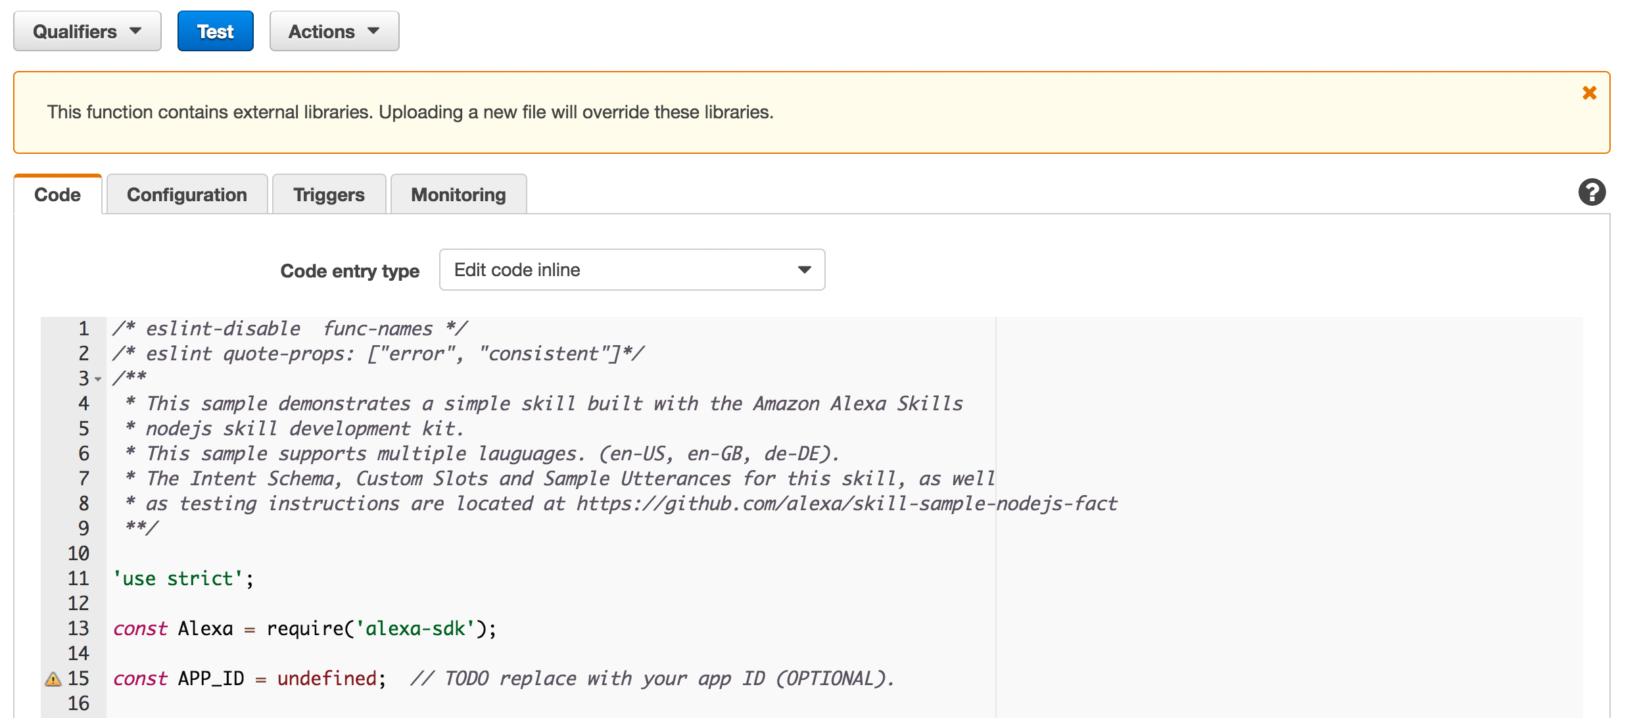Collapse the comment block at line 3

click(x=98, y=379)
